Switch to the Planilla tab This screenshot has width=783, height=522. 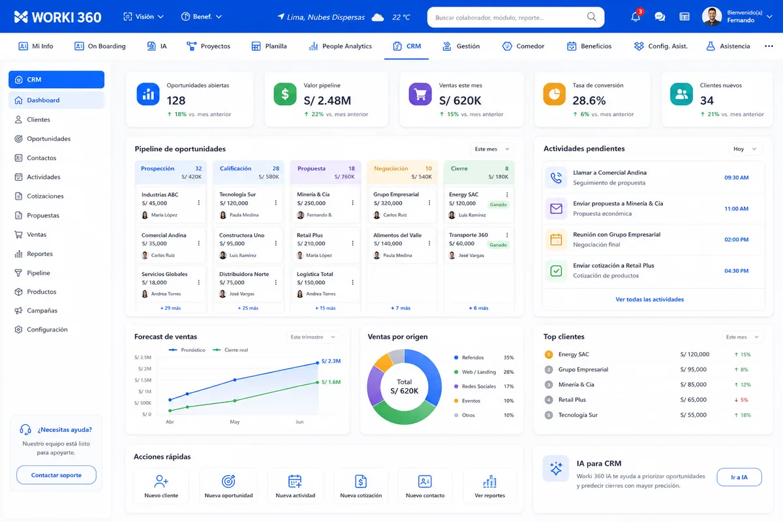coord(269,46)
